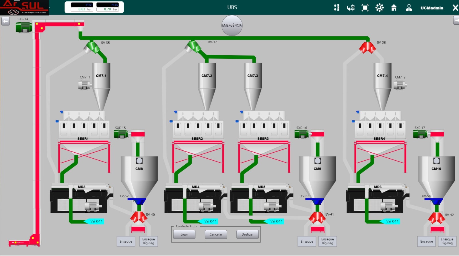Viewport: 459px width, 256px height.
Task: Toggle the red BV-41 diverter valve
Action: click(317, 218)
